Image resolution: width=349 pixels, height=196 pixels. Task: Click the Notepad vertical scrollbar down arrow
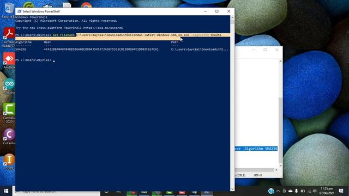(280, 166)
